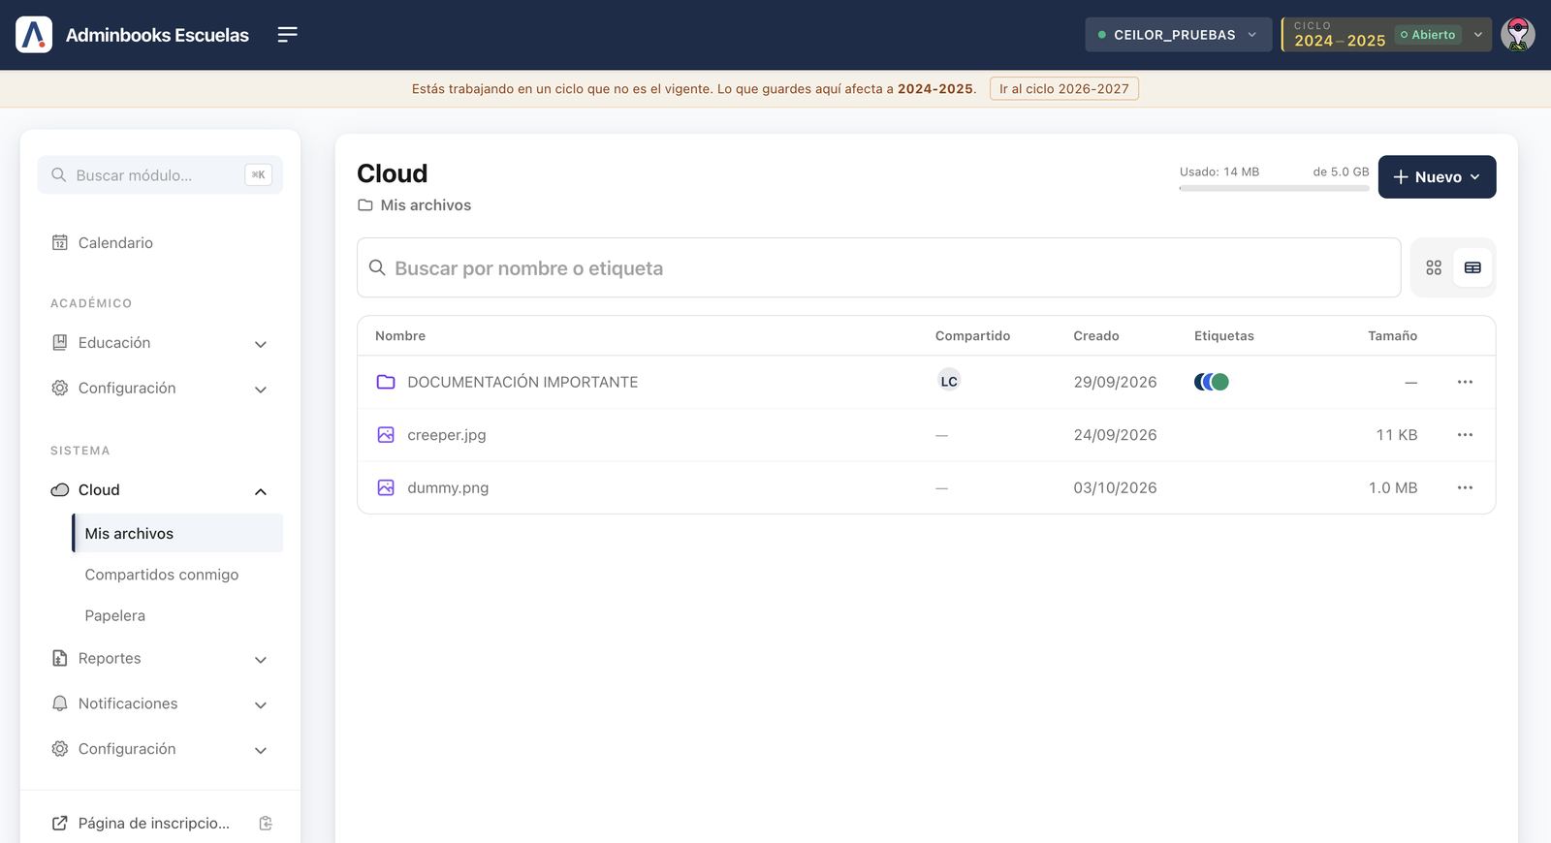Image resolution: width=1551 pixels, height=843 pixels.
Task: Toggle the sidebar hamburger menu
Action: coord(287,35)
